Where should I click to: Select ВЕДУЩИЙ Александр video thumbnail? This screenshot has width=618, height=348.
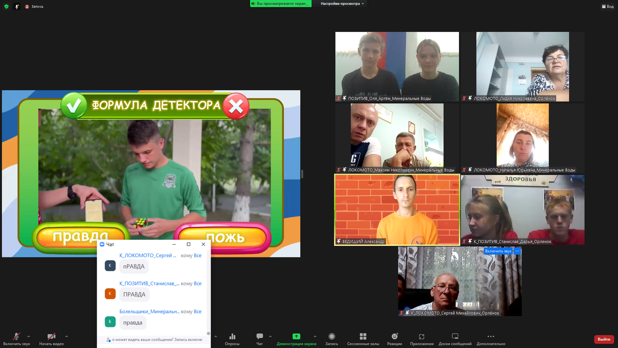pyautogui.click(x=397, y=210)
